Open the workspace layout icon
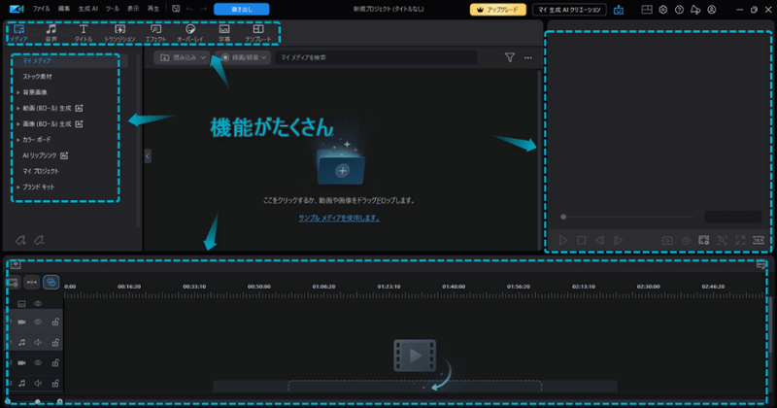 (x=647, y=10)
